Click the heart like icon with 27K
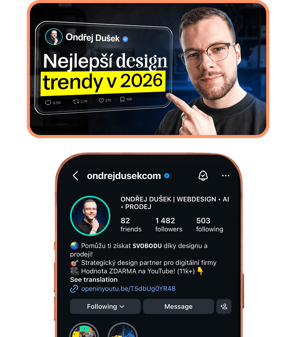Image resolution: width=291 pixels, height=337 pixels. point(101,100)
